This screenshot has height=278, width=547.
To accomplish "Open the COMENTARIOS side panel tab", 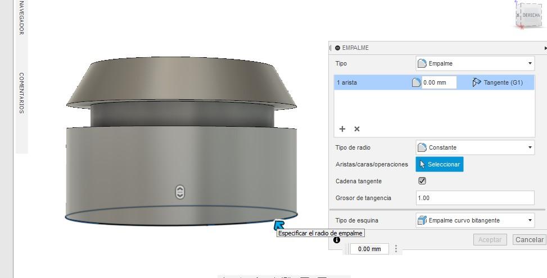I will tap(21, 93).
